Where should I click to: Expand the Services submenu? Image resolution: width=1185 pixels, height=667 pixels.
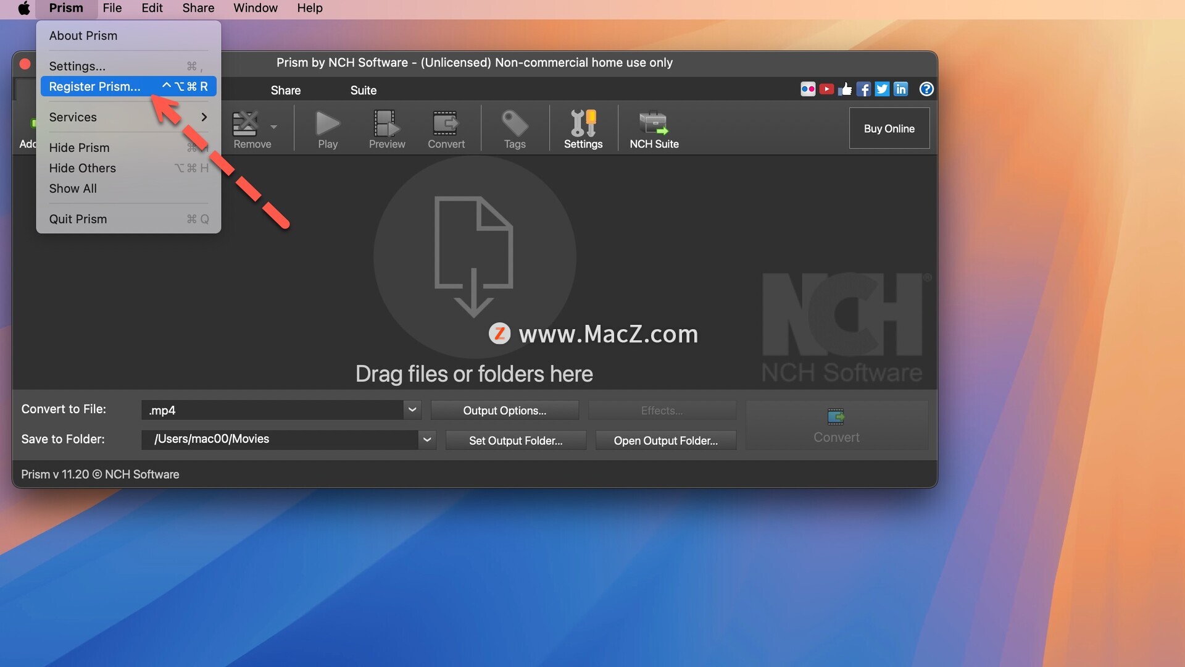pos(128,117)
